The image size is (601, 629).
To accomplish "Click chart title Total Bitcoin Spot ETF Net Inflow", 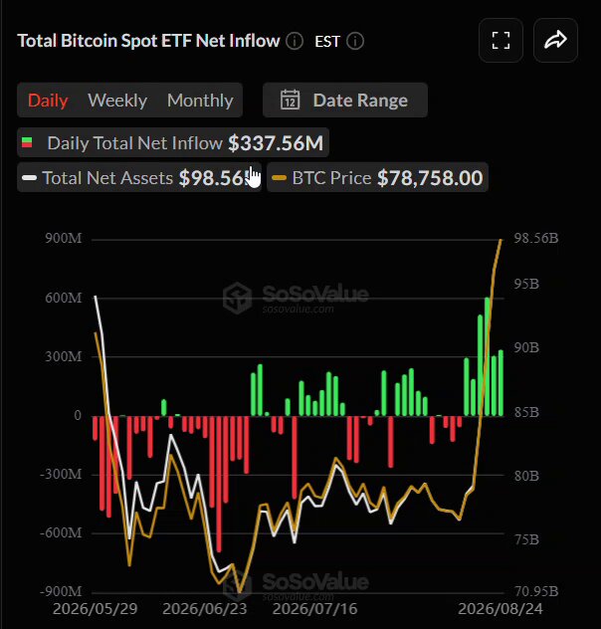I will [148, 41].
